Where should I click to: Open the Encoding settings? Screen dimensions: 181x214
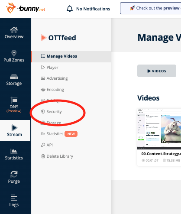[x=52, y=90]
